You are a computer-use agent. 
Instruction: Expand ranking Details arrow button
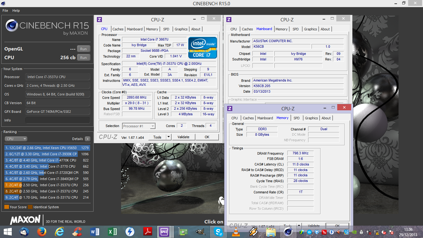pos(88,139)
